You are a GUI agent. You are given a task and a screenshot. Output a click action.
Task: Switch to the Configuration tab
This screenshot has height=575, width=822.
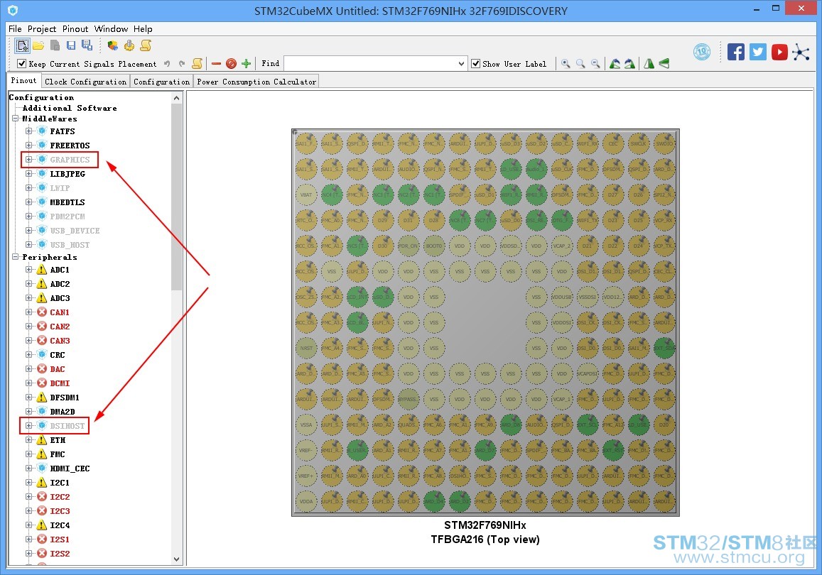pyautogui.click(x=161, y=82)
